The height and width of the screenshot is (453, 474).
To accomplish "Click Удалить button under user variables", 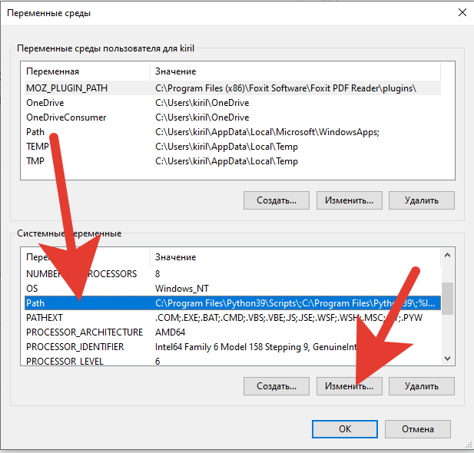I will [x=421, y=200].
